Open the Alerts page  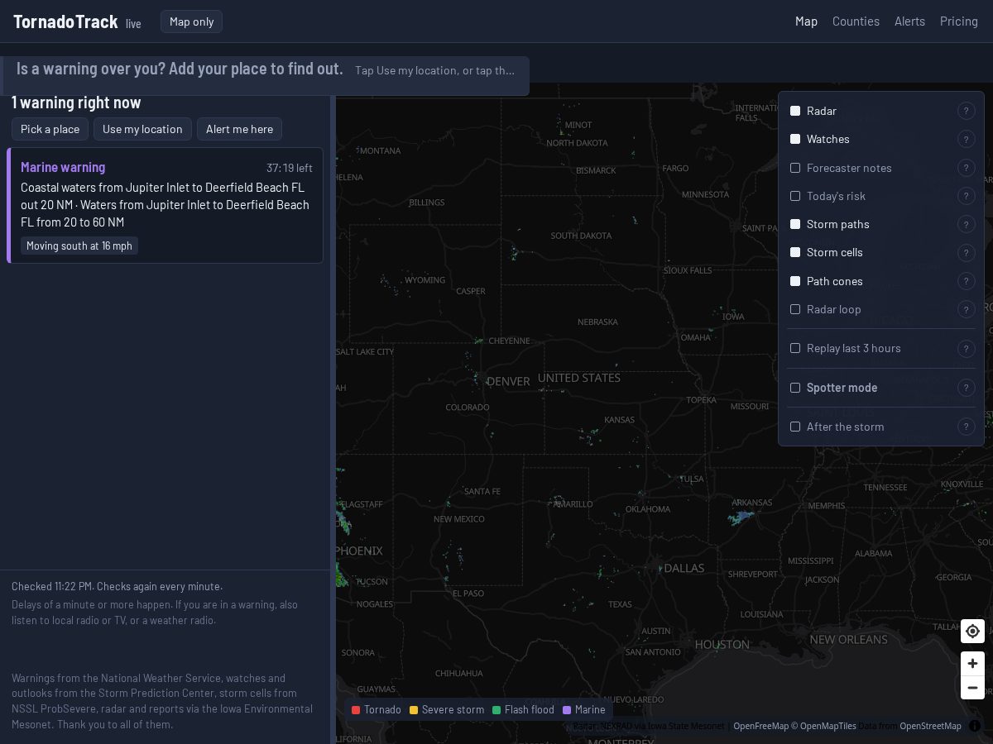pyautogui.click(x=909, y=21)
